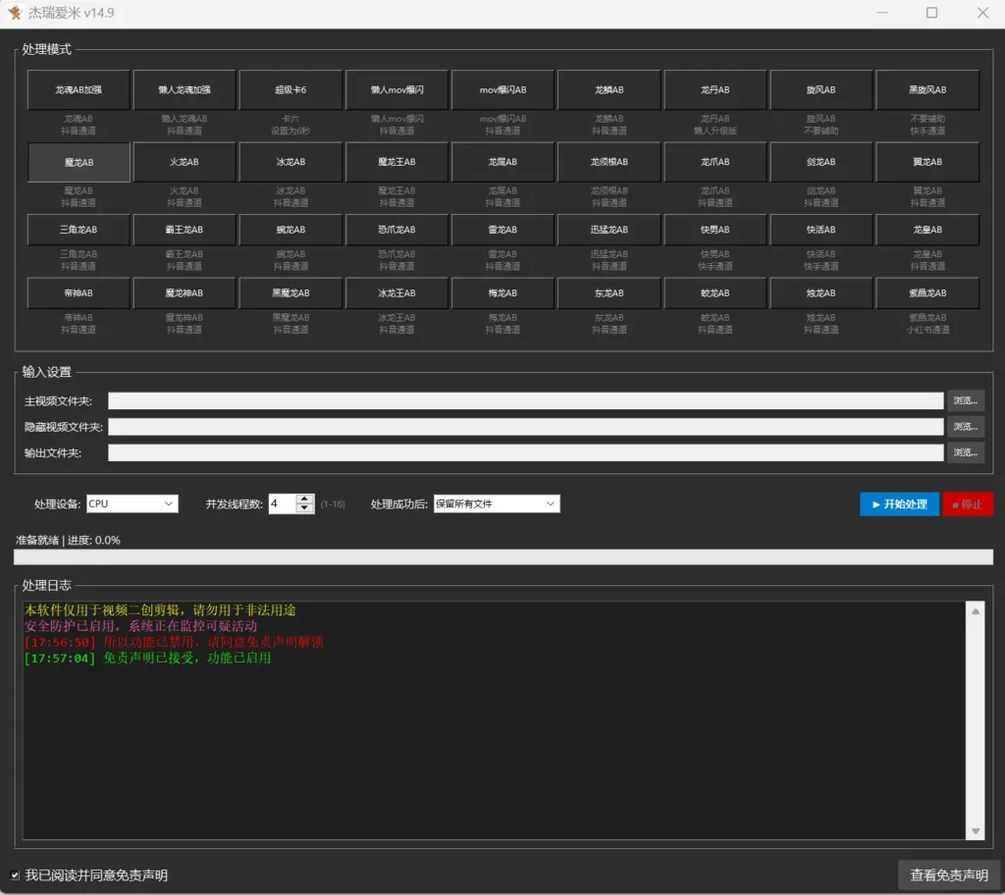Viewport: 1005px width, 895px height.
Task: Pick the 迅猛龙AB mode button
Action: pos(608,230)
